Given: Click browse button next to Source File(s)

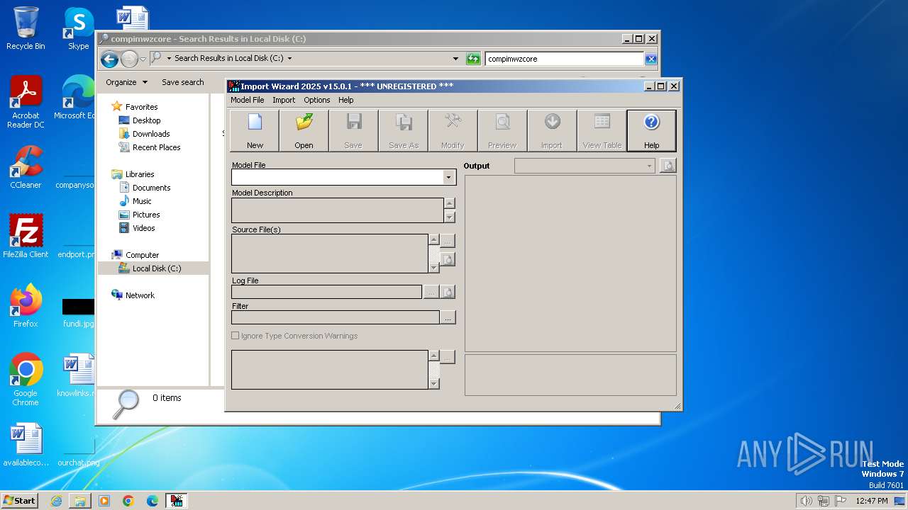Looking at the screenshot, I should pyautogui.click(x=448, y=241).
